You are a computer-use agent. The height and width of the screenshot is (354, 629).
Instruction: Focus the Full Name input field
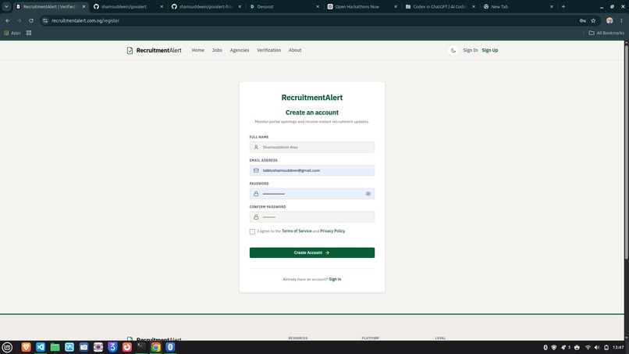pyautogui.click(x=311, y=147)
